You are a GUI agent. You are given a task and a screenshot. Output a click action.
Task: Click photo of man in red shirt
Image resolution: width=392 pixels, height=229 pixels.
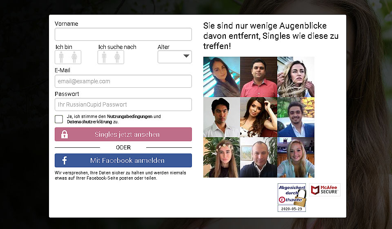[259, 77]
